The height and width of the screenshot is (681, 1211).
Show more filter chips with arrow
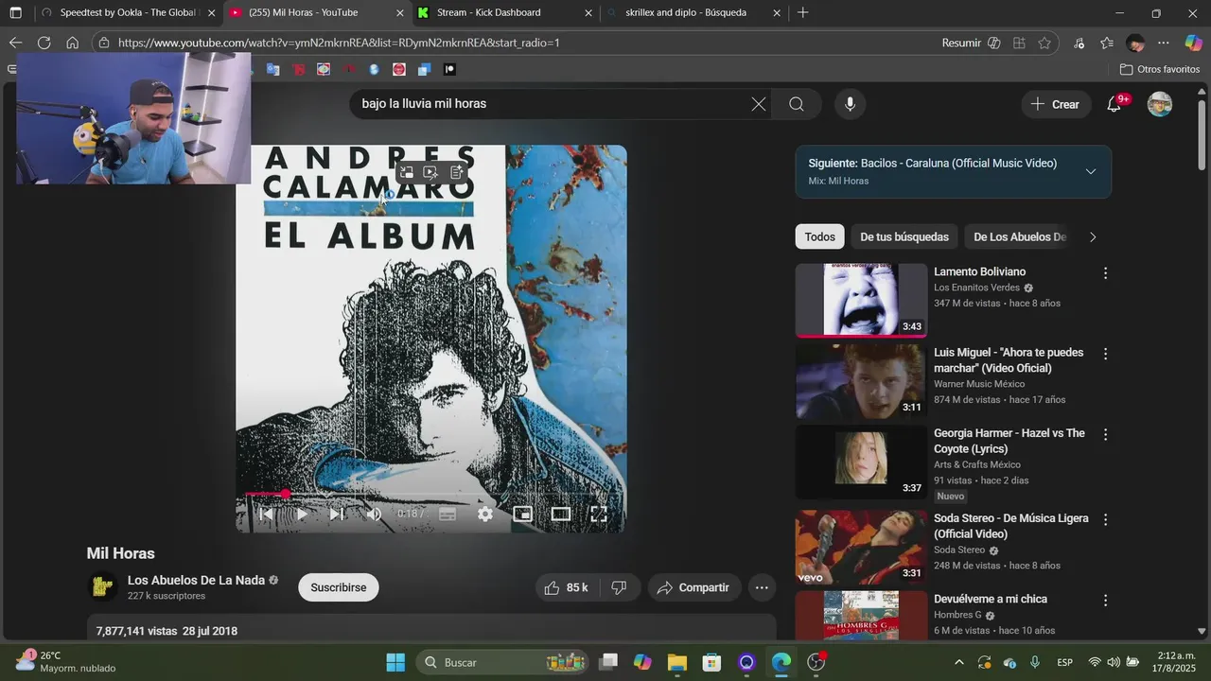click(1093, 236)
